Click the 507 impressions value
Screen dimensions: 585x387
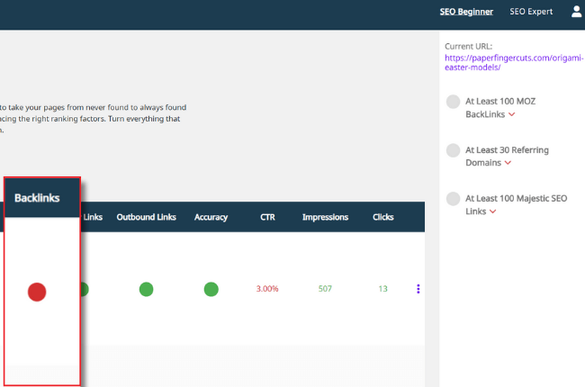[x=325, y=289]
